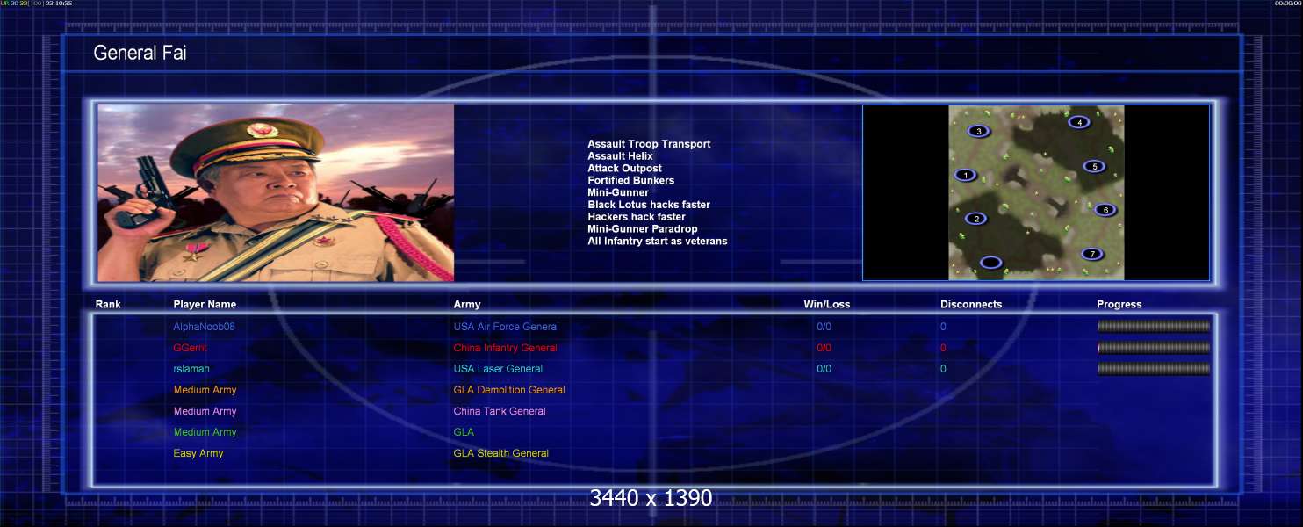Viewport: 1303px width, 527px height.
Task: Click the Win/Loss column header
Action: 827,304
